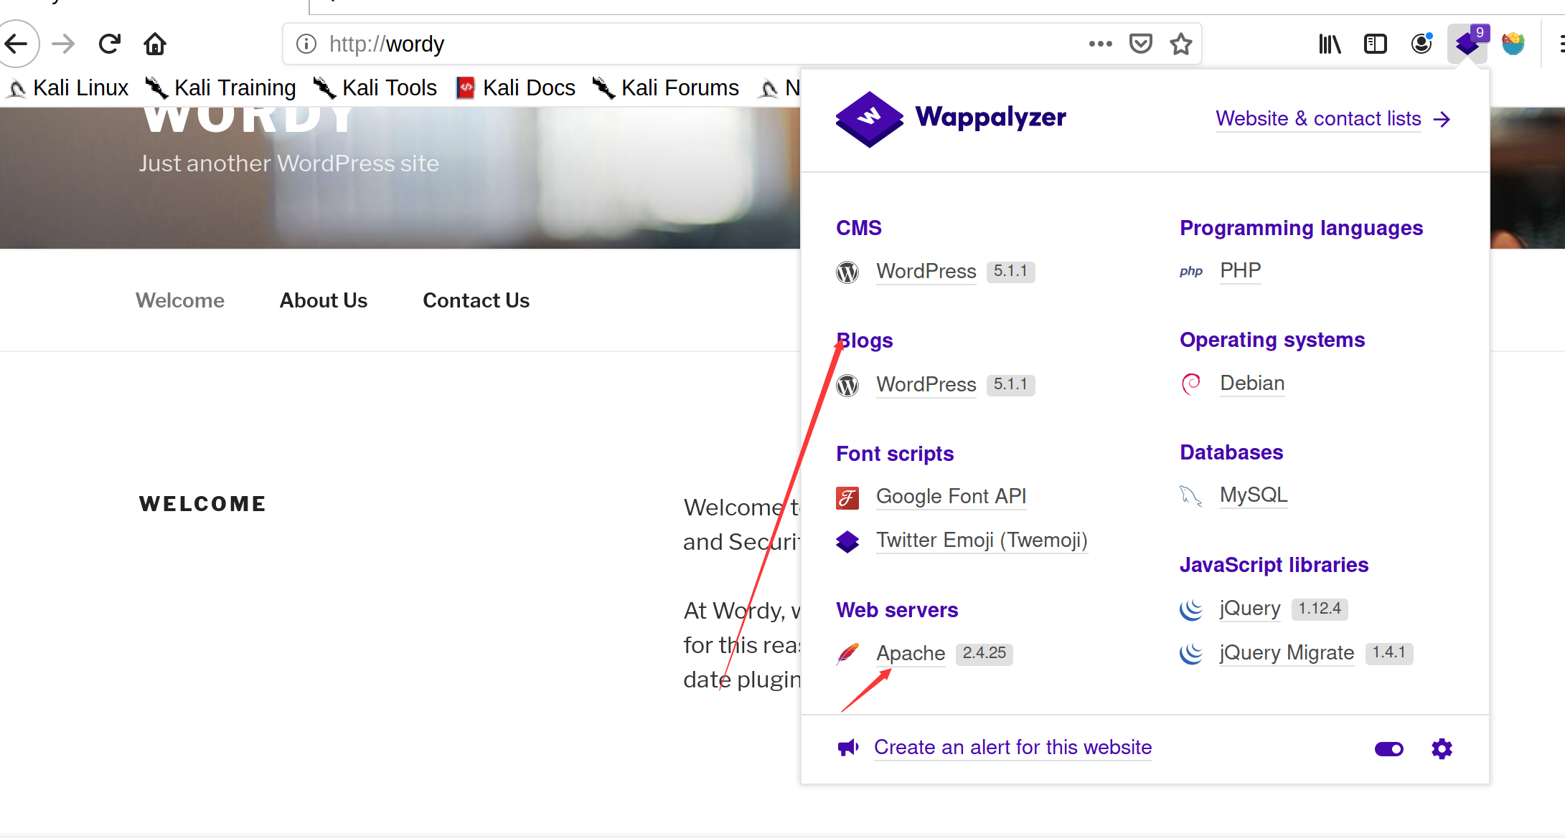Open the Kali Training bookmark
This screenshot has height=838, width=1565.
220,88
